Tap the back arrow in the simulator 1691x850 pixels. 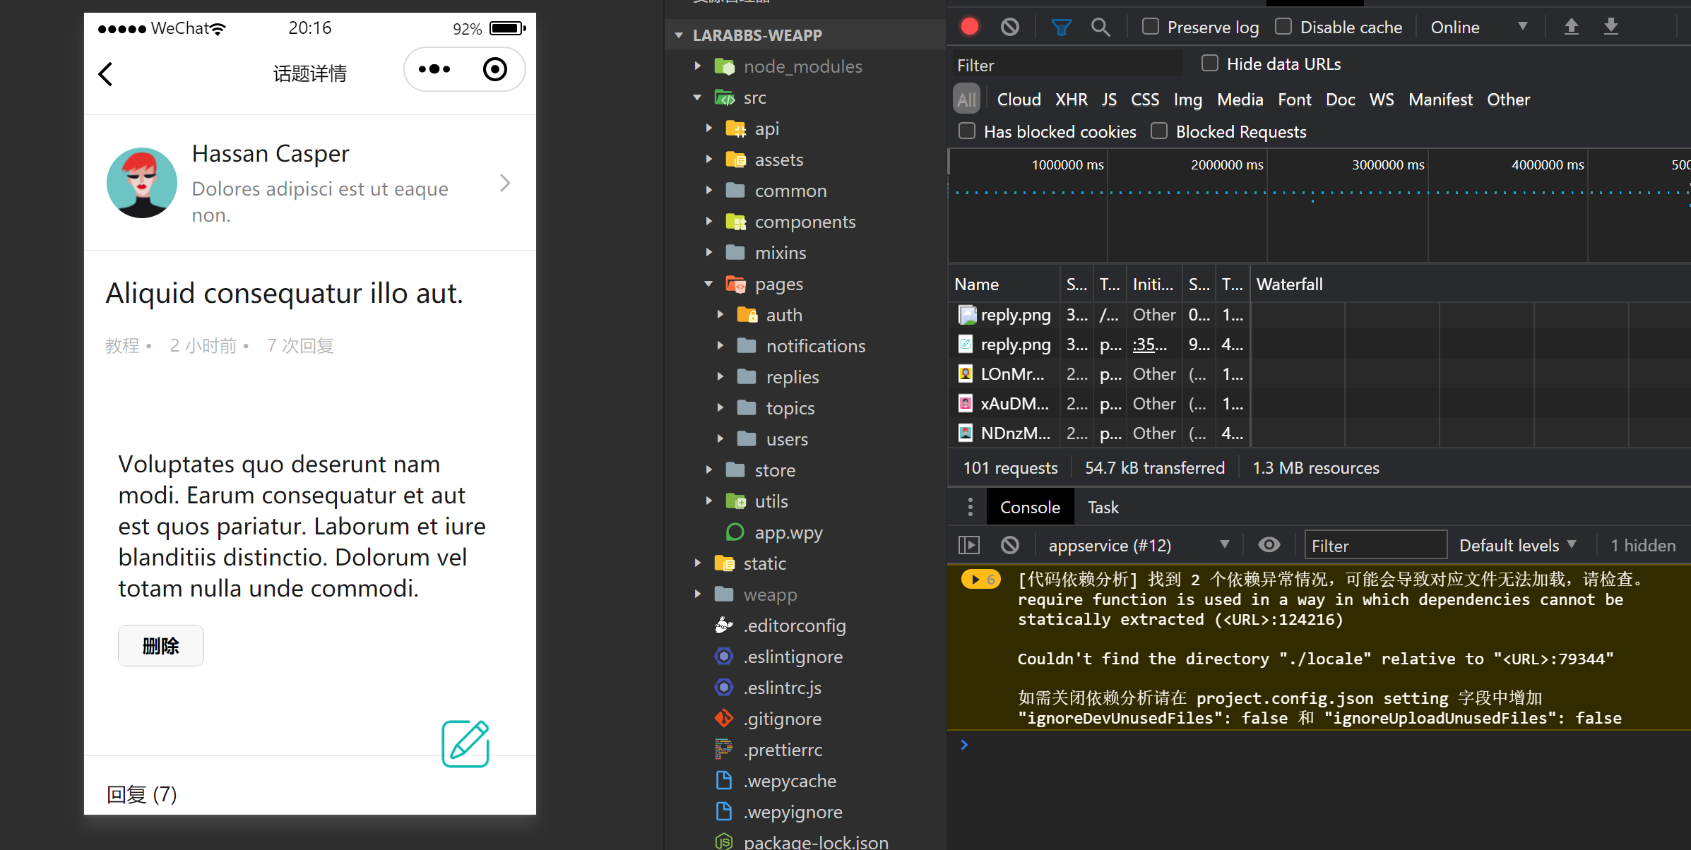[105, 73]
